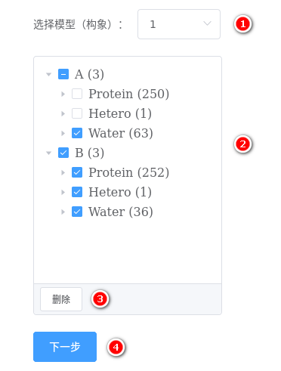Click the 下一步 next step button
Screen dimensions: 281x371
pos(65,347)
